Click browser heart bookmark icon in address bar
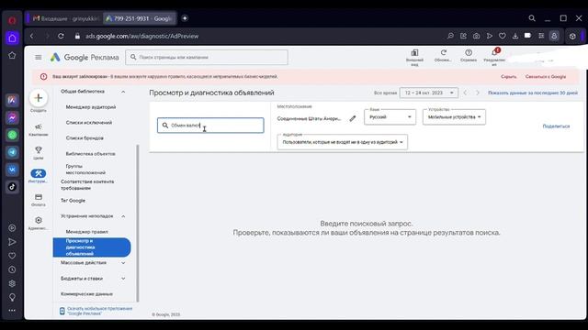 click(x=503, y=36)
